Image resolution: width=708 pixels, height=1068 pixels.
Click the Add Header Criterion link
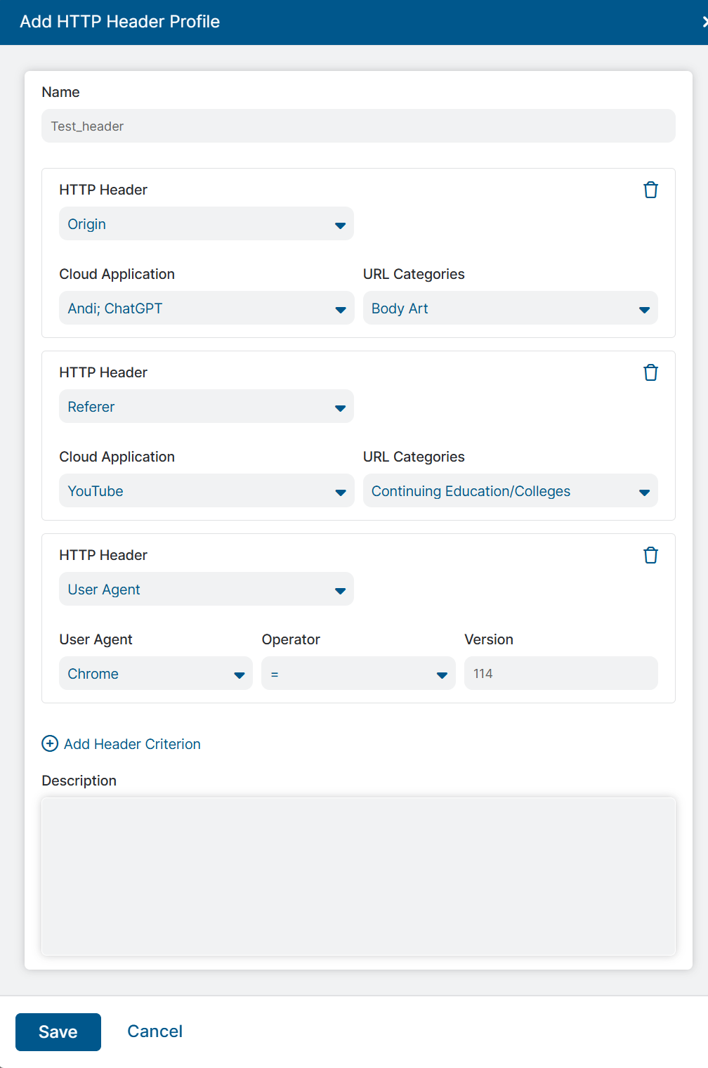point(132,744)
